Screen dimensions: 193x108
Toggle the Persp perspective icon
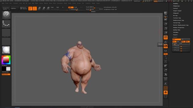click(166, 37)
